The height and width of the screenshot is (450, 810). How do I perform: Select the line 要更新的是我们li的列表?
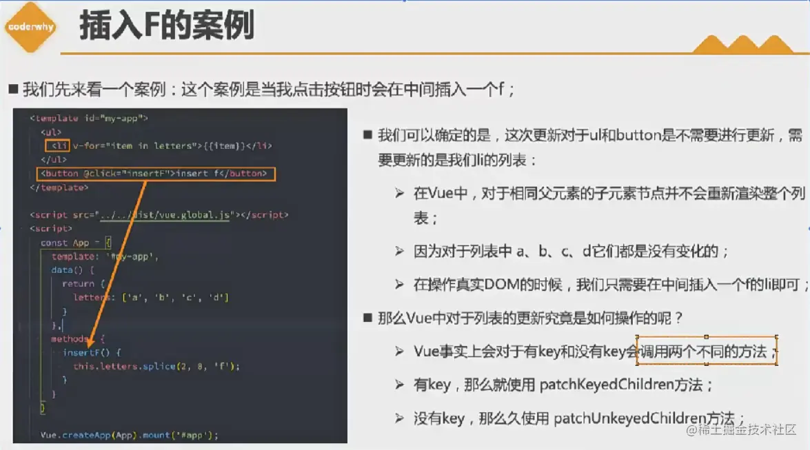457,160
